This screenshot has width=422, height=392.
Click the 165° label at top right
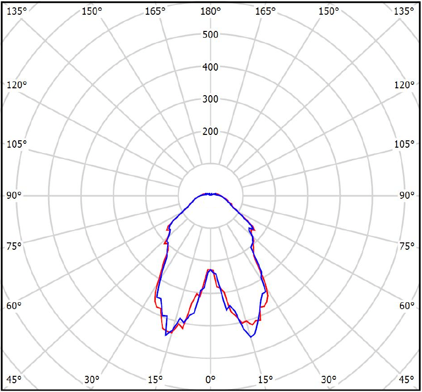pos(265,11)
